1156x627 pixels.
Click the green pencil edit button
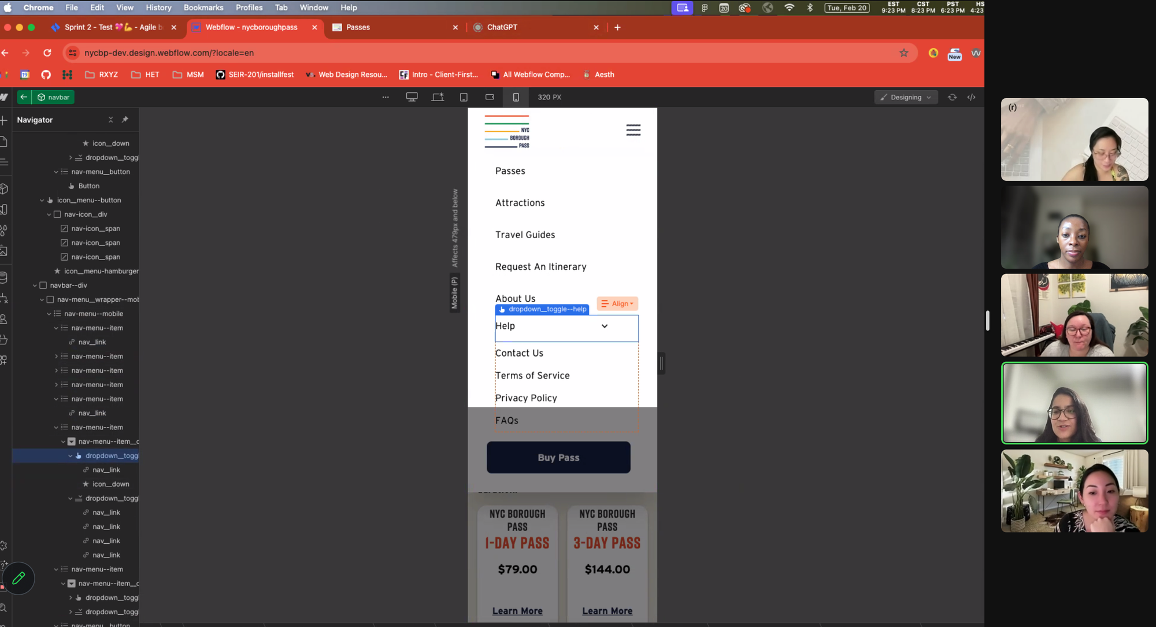[x=18, y=578]
